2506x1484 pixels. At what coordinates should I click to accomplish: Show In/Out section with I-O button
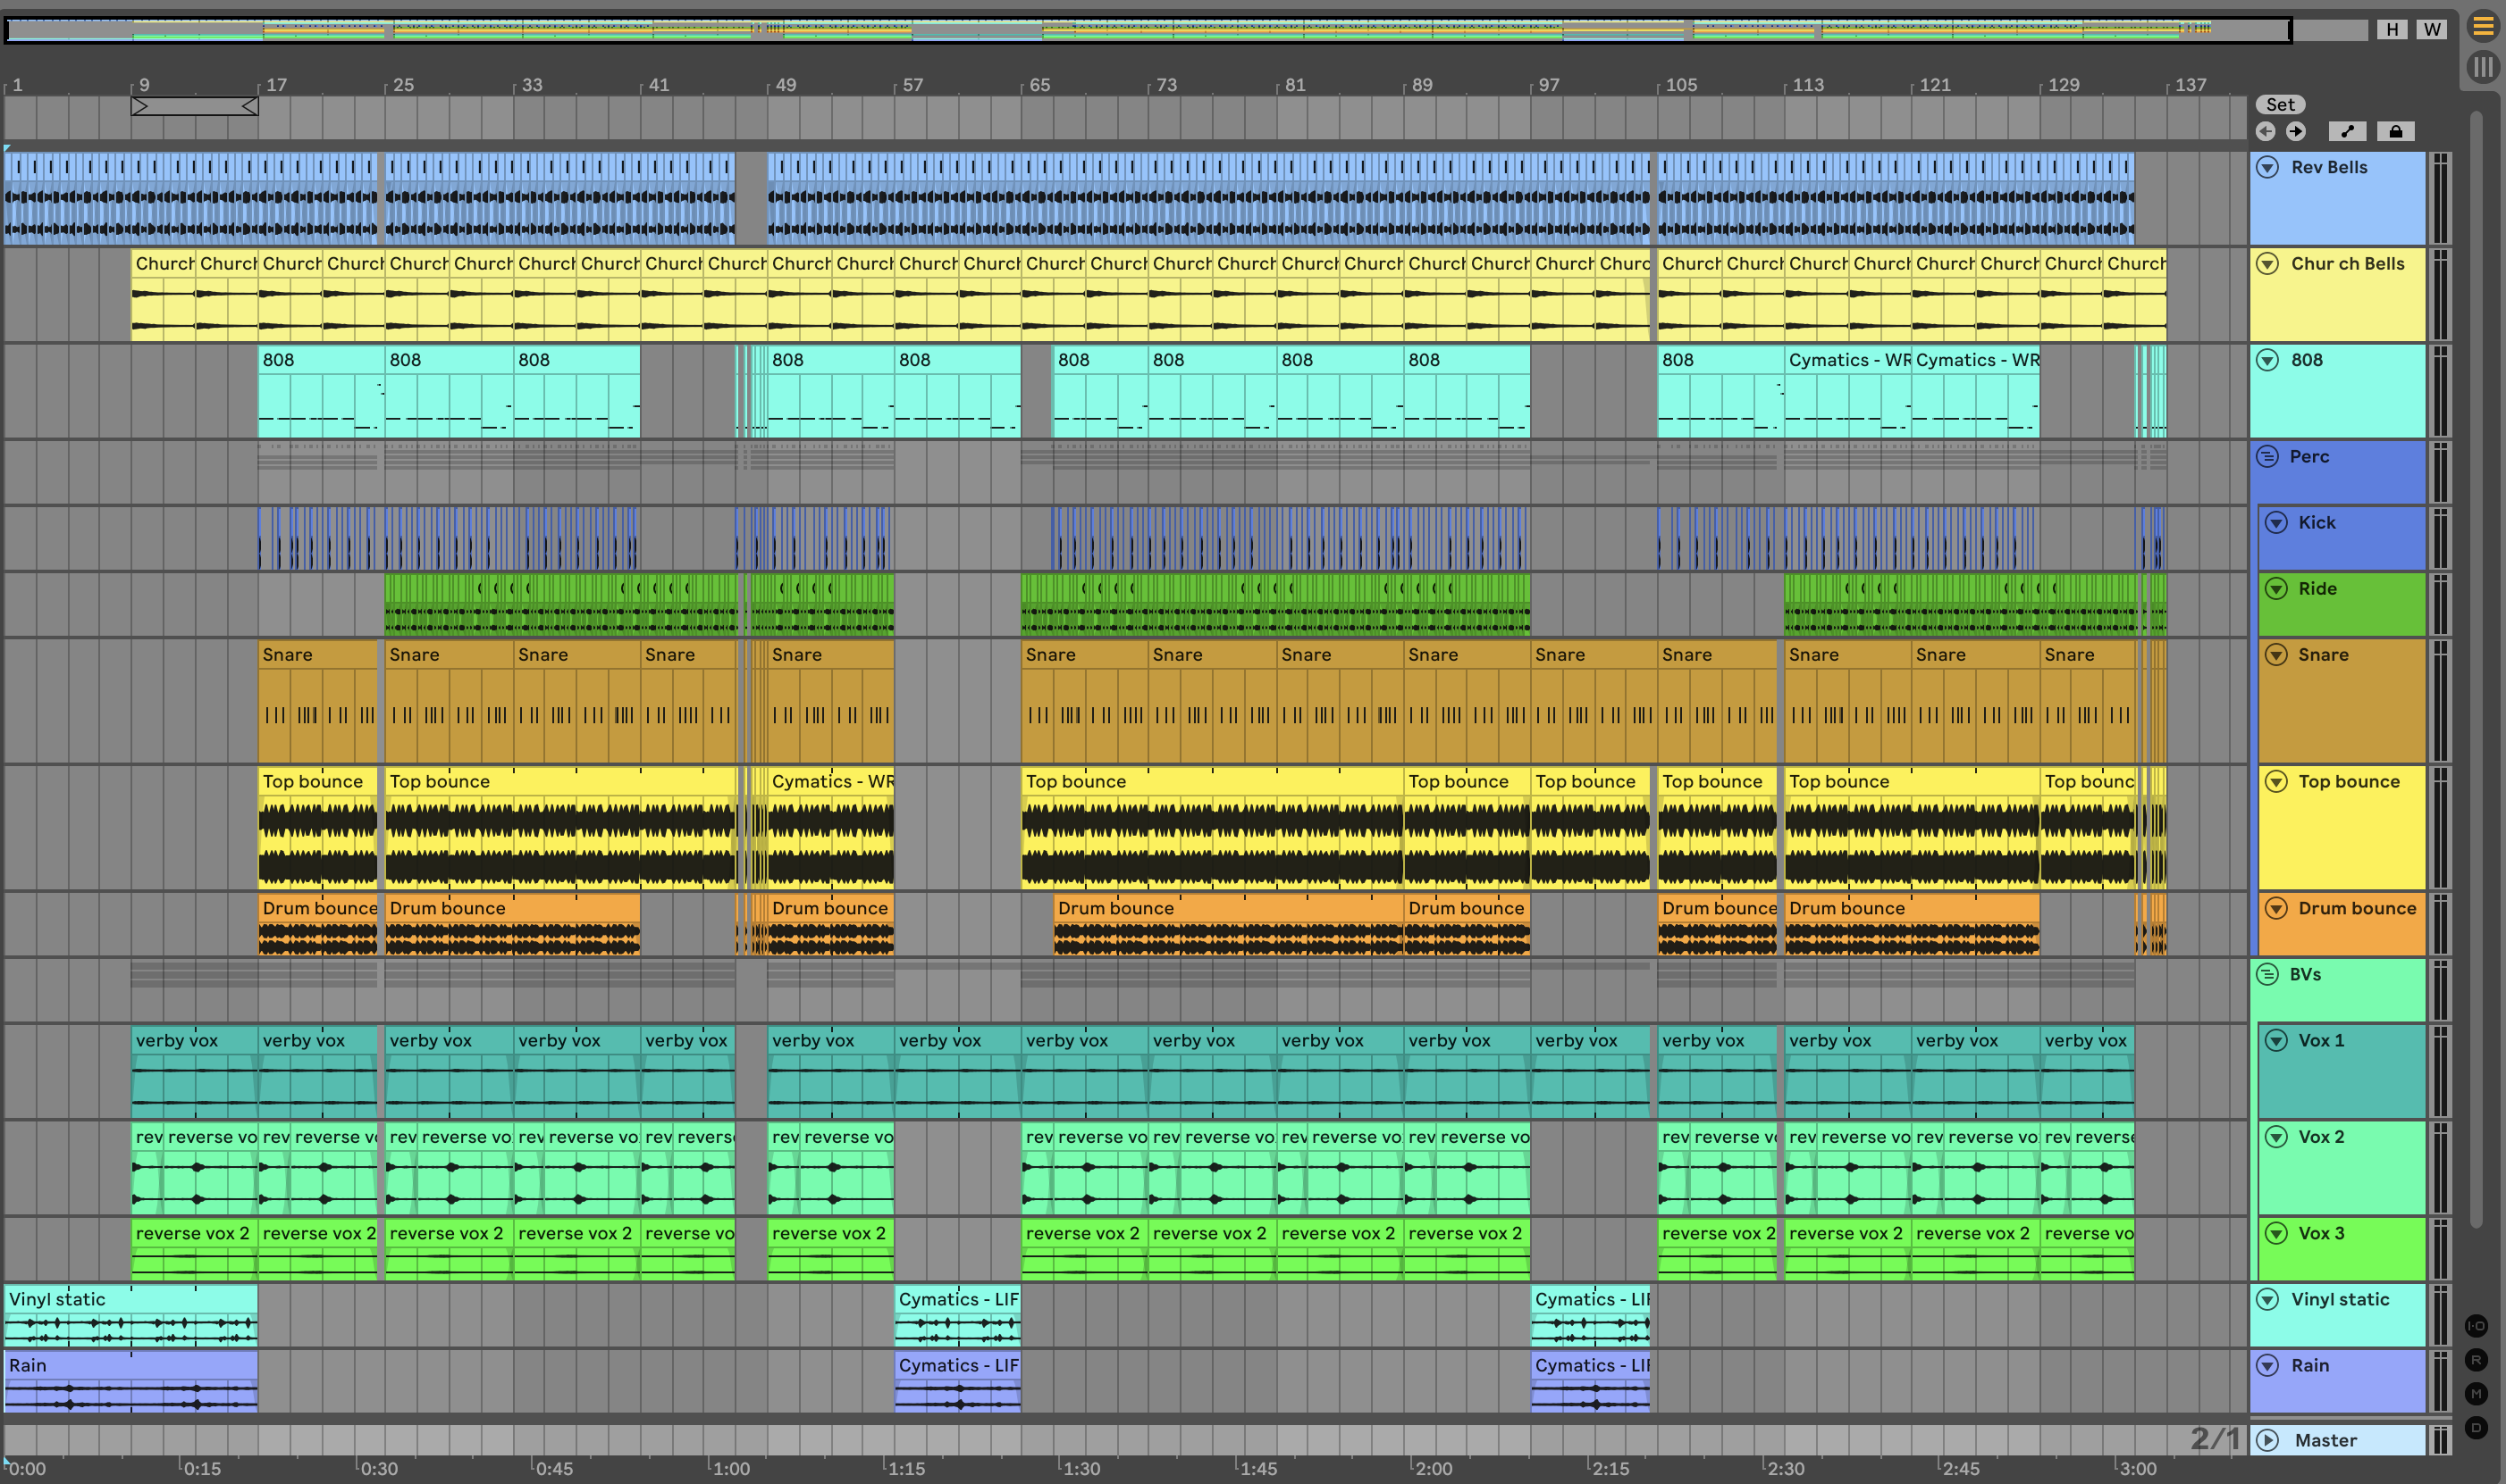[x=2476, y=1326]
